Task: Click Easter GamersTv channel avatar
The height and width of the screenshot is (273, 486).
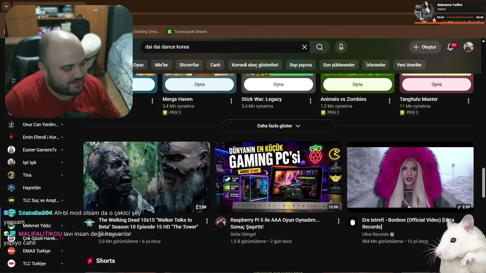Action: pyautogui.click(x=11, y=150)
